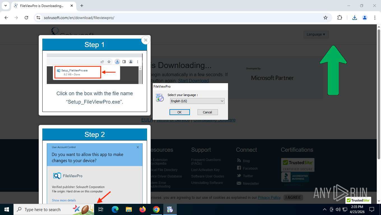Open the volume control in tray
The width and height of the screenshot is (381, 215).
[x=338, y=209]
